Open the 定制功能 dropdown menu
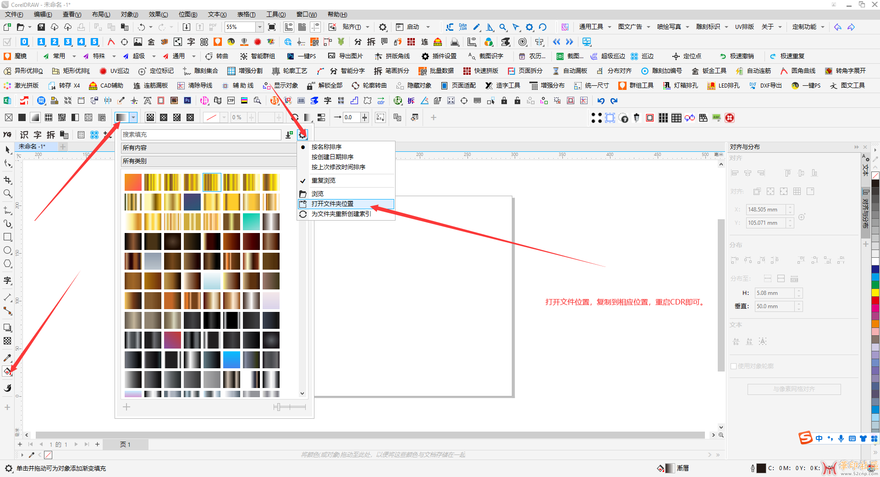Screen dimensions: 880x477 pos(808,27)
